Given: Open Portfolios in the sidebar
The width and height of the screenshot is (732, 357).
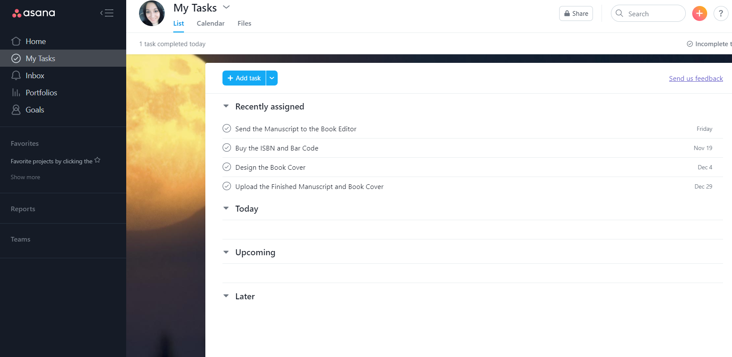Looking at the screenshot, I should [63, 92].
